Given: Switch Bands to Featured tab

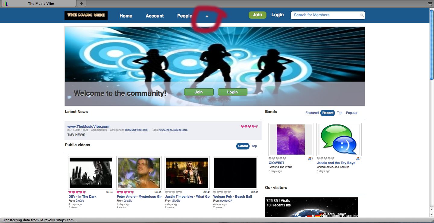Looking at the screenshot, I should coord(312,113).
